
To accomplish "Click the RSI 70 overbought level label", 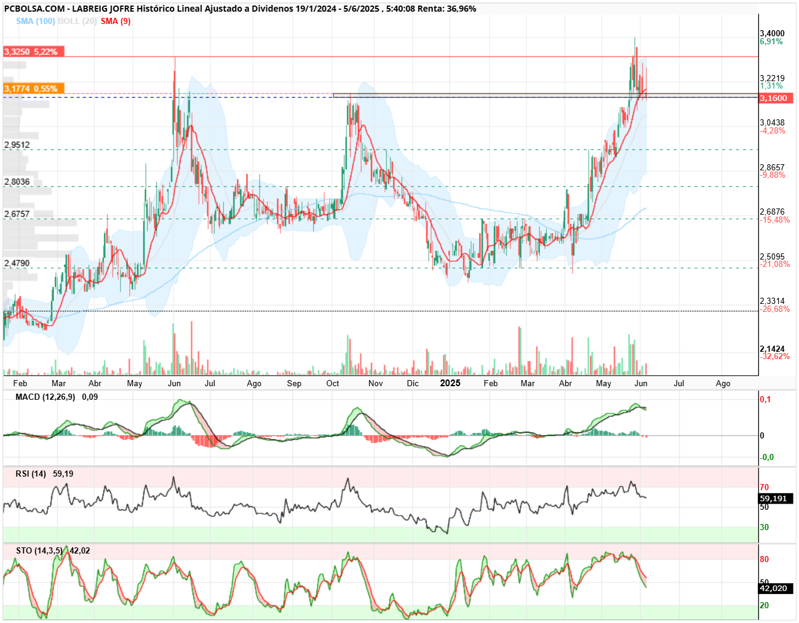I will [765, 487].
